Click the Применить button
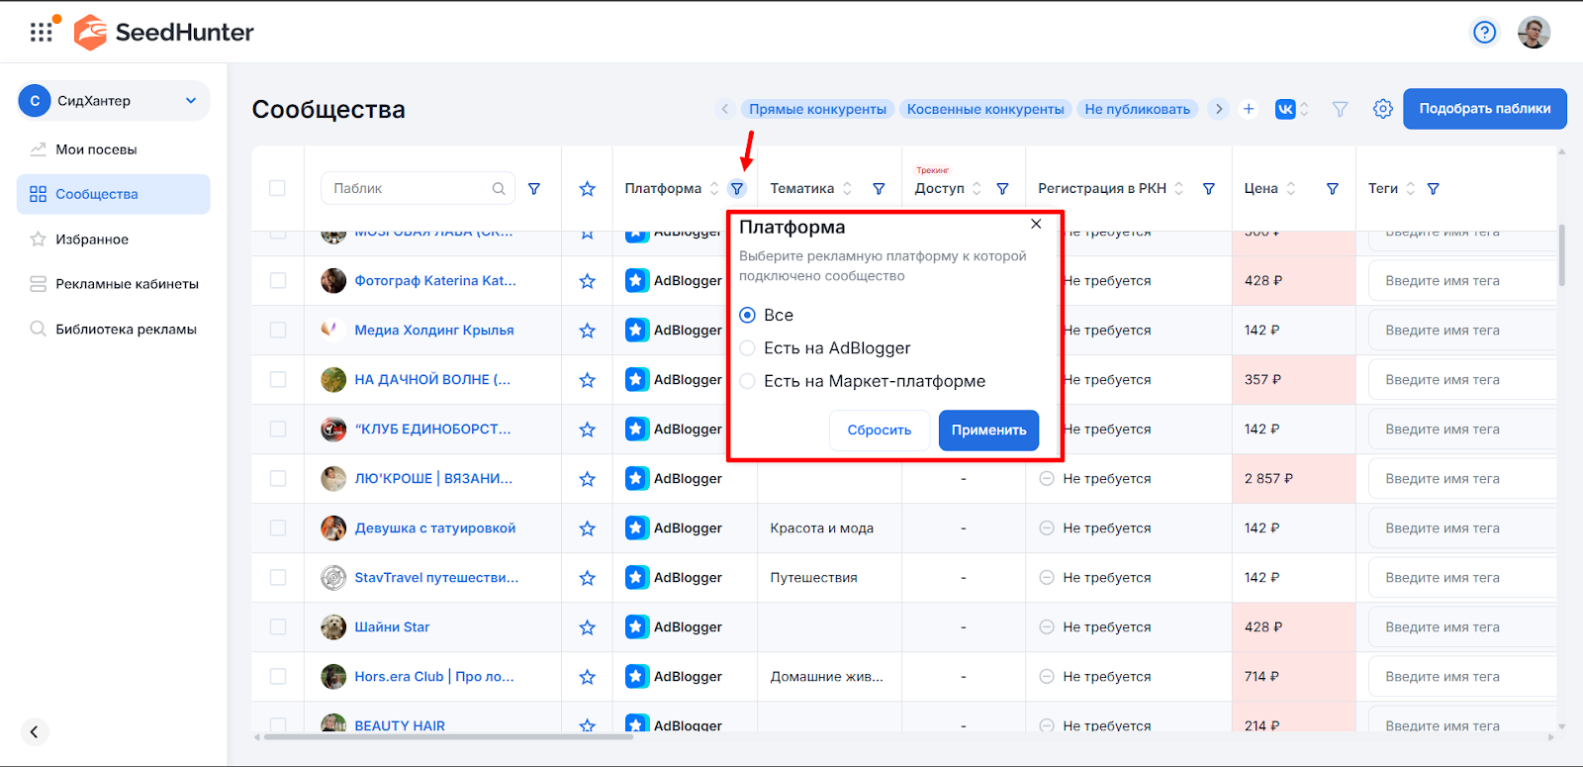Viewport: 1583px width, 767px height. pos(987,431)
